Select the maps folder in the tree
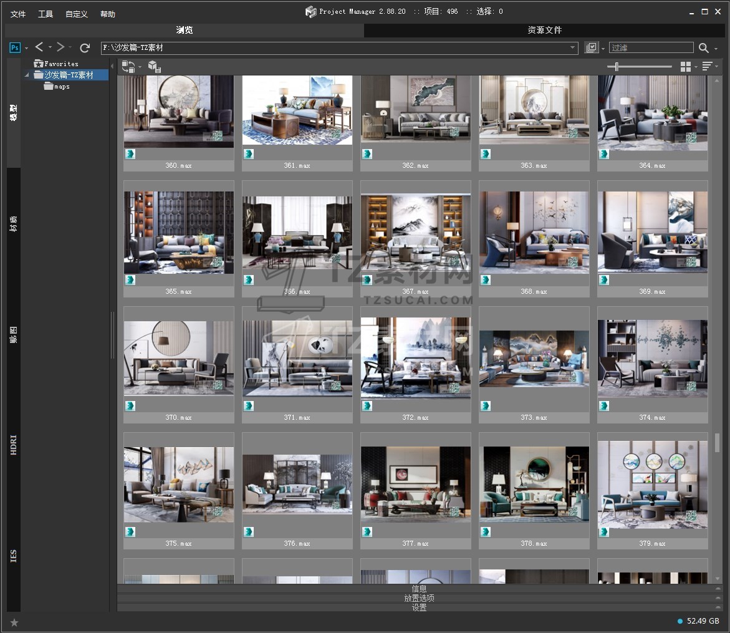This screenshot has height=633, width=730. [x=62, y=87]
